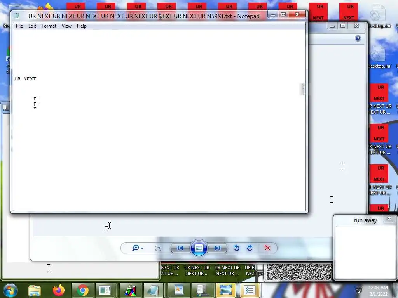This screenshot has height=298, width=398.
Task: Maximize the window behind Notepad
Action: pos(343,26)
